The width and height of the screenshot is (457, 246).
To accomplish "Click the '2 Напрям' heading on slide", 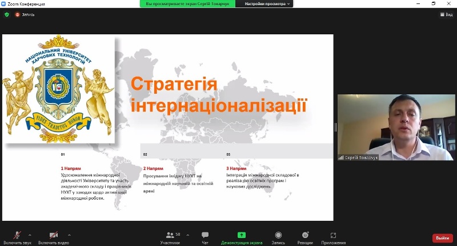I will coord(153,168).
